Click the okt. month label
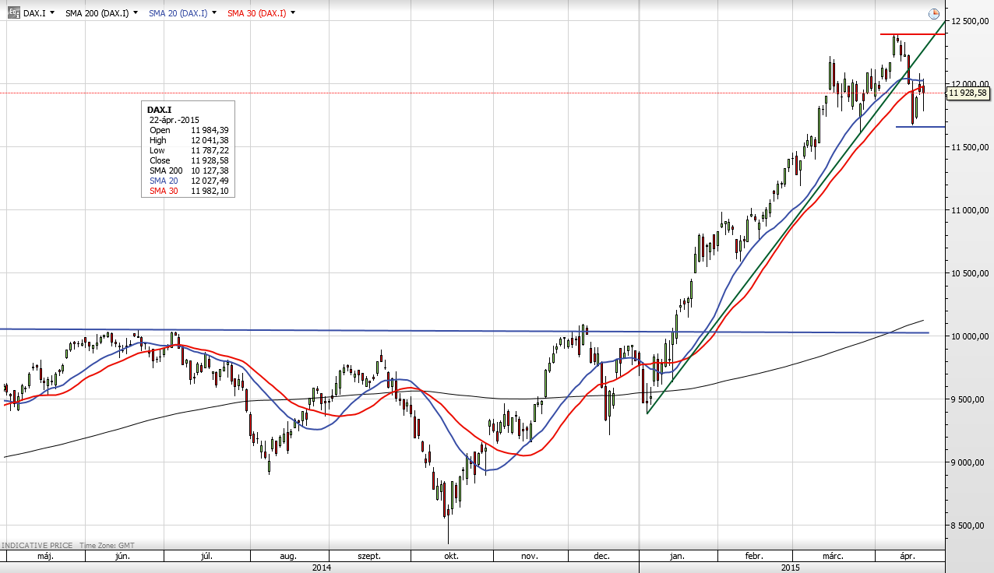 click(x=451, y=556)
